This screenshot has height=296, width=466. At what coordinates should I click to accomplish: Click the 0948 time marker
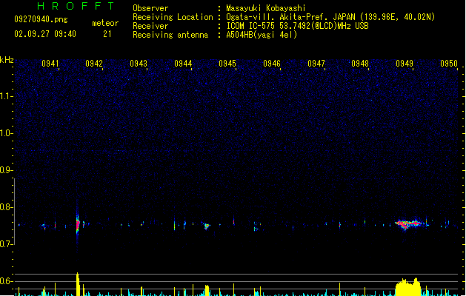coord(360,64)
